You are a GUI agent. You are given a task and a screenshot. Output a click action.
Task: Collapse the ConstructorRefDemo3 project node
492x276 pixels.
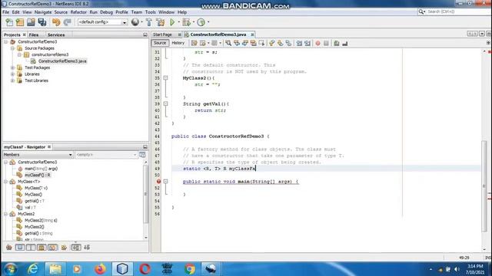[x=5, y=41]
